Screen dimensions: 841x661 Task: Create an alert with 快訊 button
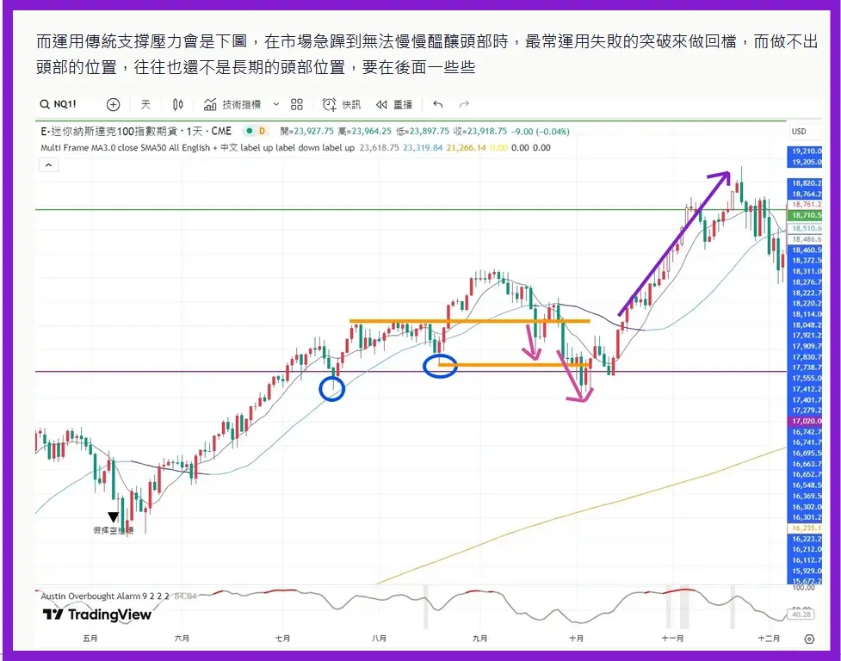pos(342,104)
